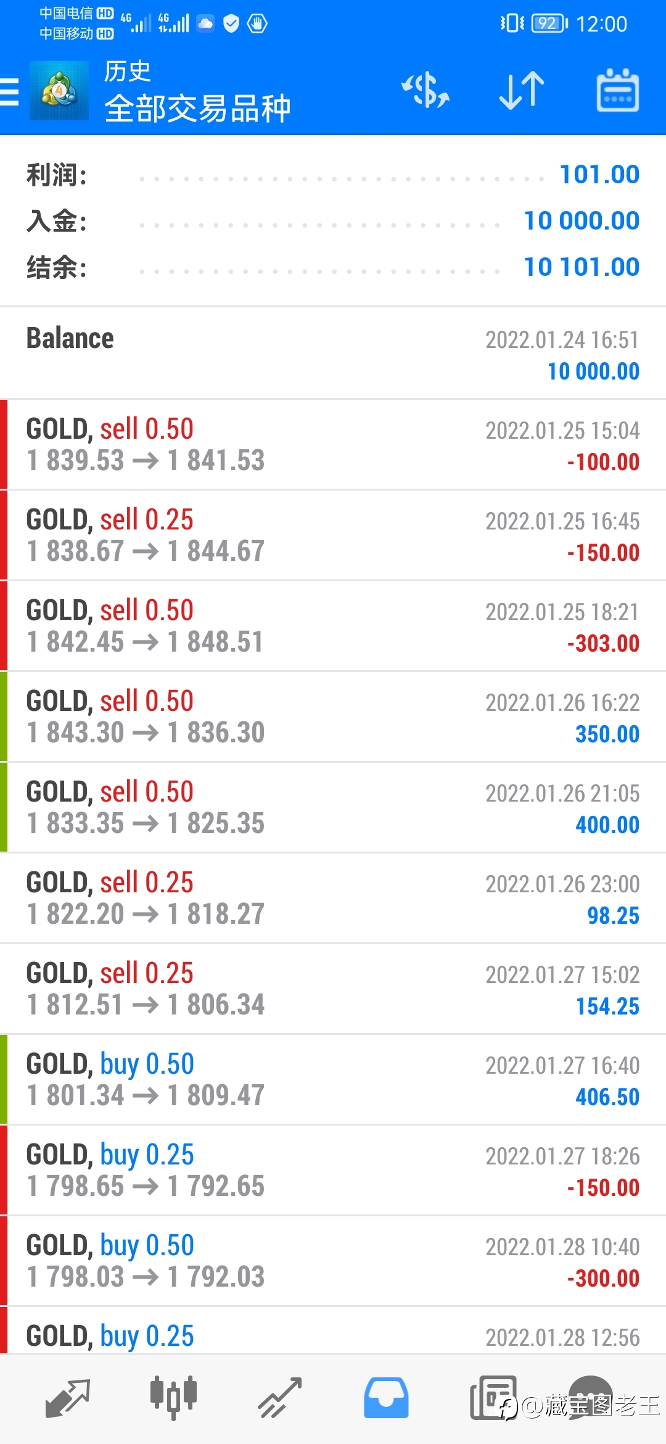666x1444 pixels.
Task: Open the hamburger side menu
Action: (x=9, y=91)
